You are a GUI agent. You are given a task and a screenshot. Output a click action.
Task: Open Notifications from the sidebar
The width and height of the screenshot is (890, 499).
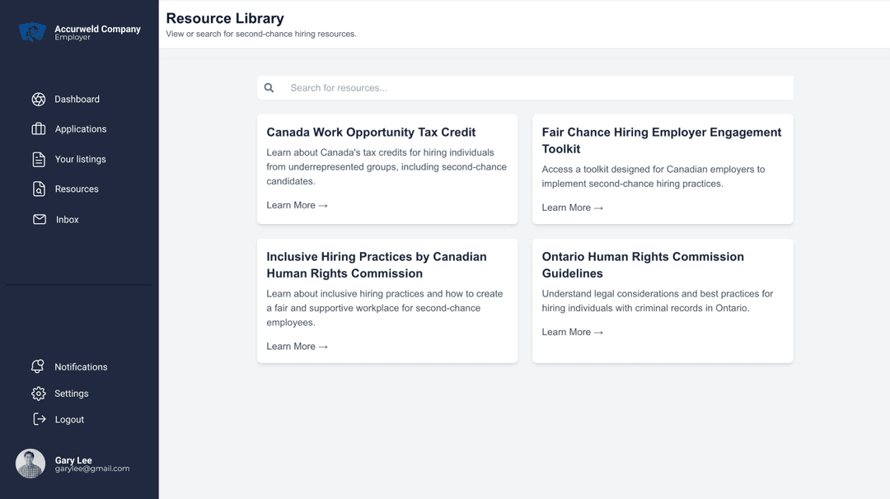[81, 367]
